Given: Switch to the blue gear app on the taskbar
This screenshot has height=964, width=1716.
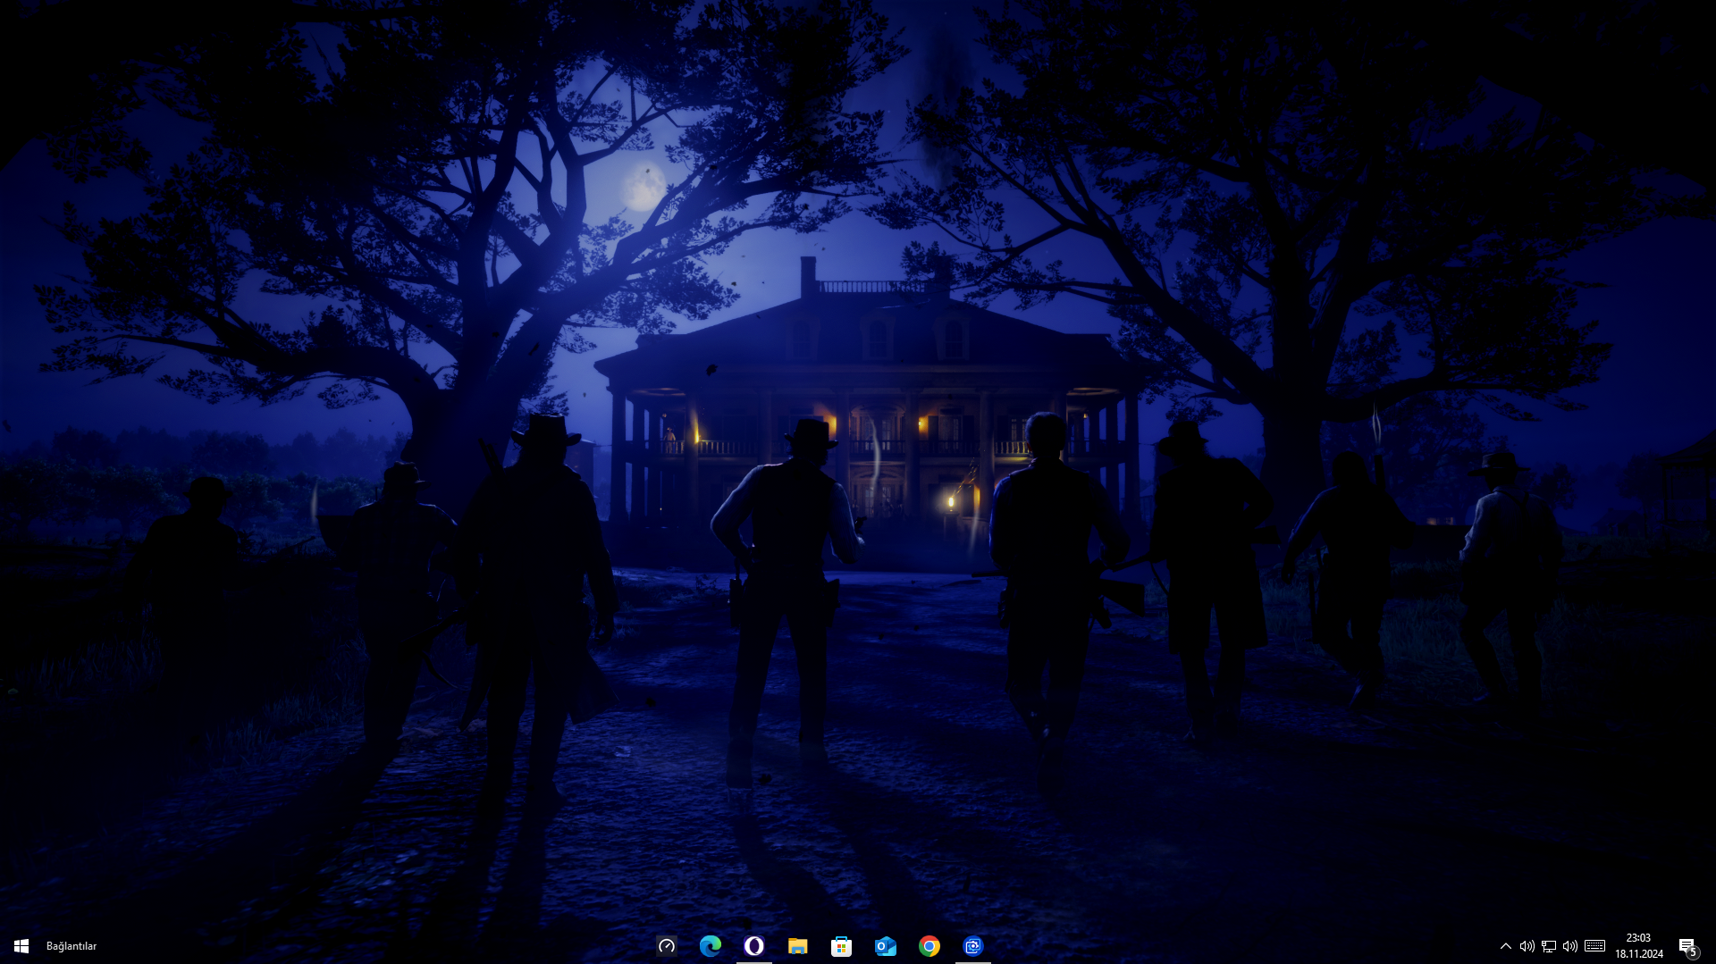Looking at the screenshot, I should pyautogui.click(x=973, y=946).
